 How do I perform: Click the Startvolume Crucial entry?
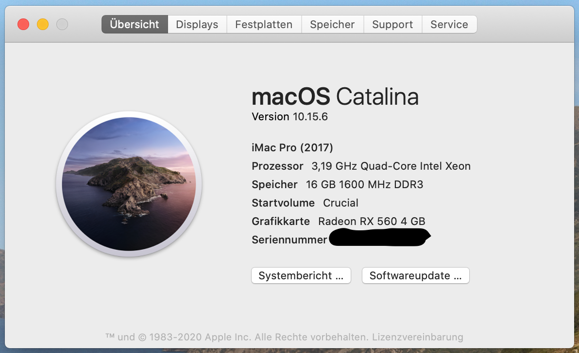pyautogui.click(x=305, y=203)
